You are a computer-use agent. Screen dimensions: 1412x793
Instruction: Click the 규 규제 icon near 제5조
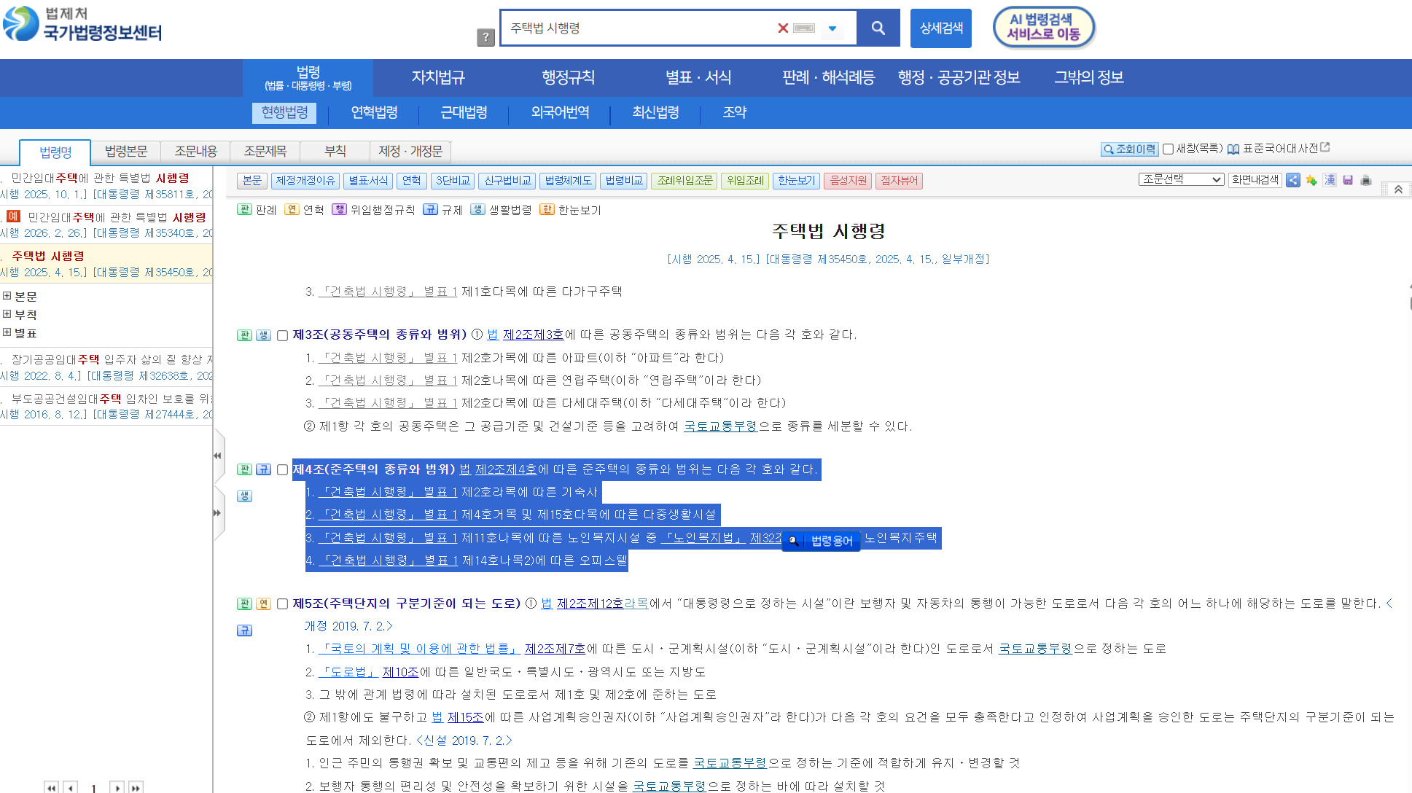[244, 630]
